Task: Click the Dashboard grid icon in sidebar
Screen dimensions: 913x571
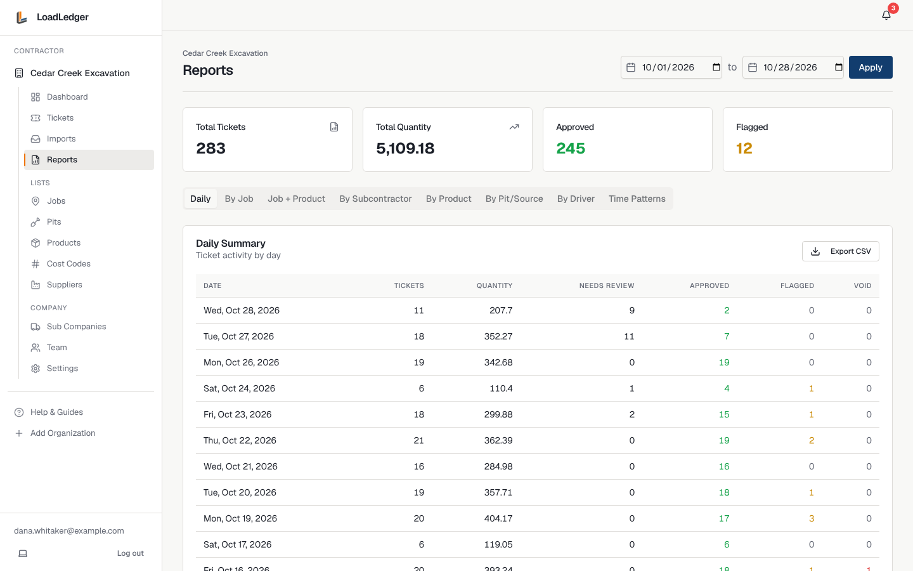Action: 36,97
